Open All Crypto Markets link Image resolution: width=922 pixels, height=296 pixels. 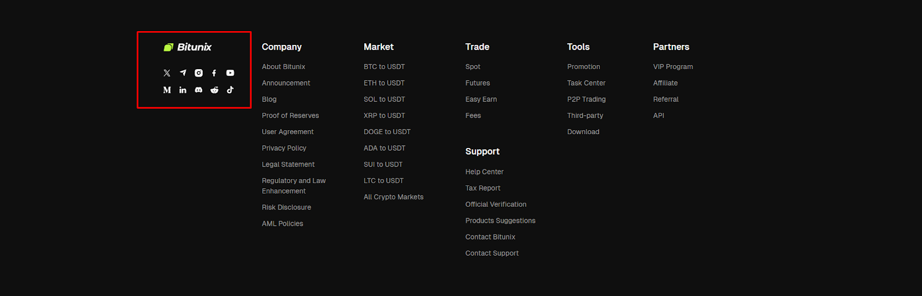393,197
